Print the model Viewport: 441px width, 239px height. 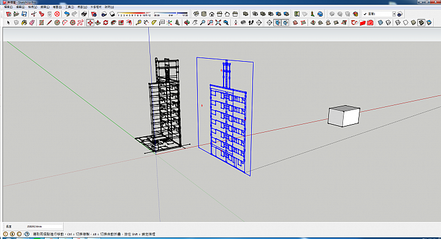[x=84, y=13]
